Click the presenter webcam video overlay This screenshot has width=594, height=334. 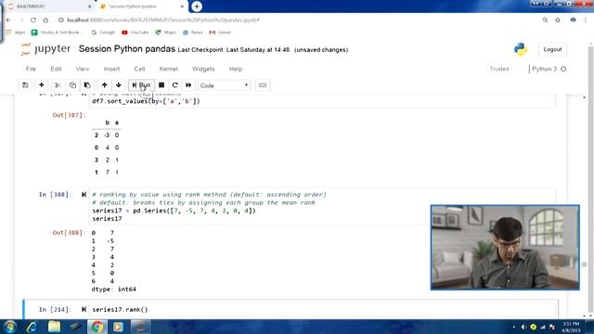point(505,248)
